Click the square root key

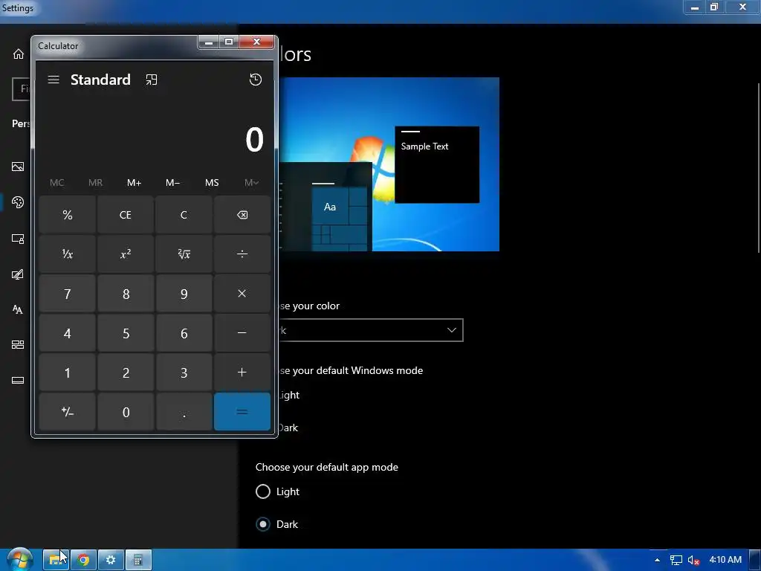pyautogui.click(x=184, y=254)
